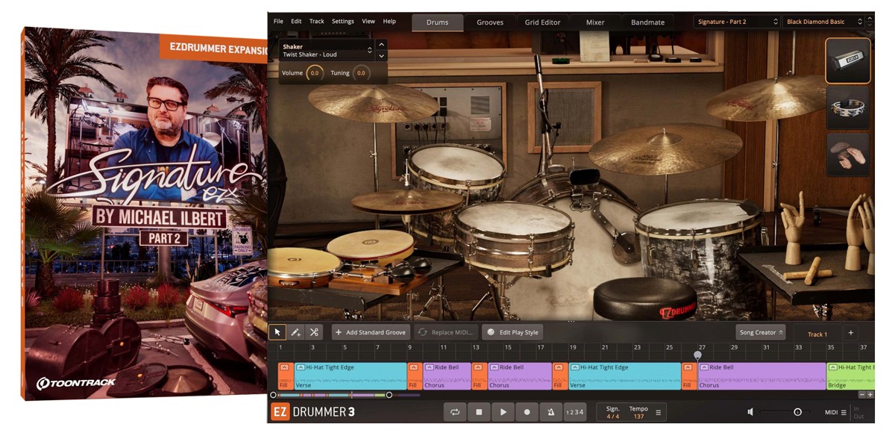This screenshot has width=895, height=433.
Task: Select the scissors cut tool
Action: point(314,332)
